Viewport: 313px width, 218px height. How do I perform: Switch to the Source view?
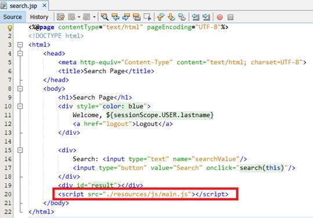(12, 17)
